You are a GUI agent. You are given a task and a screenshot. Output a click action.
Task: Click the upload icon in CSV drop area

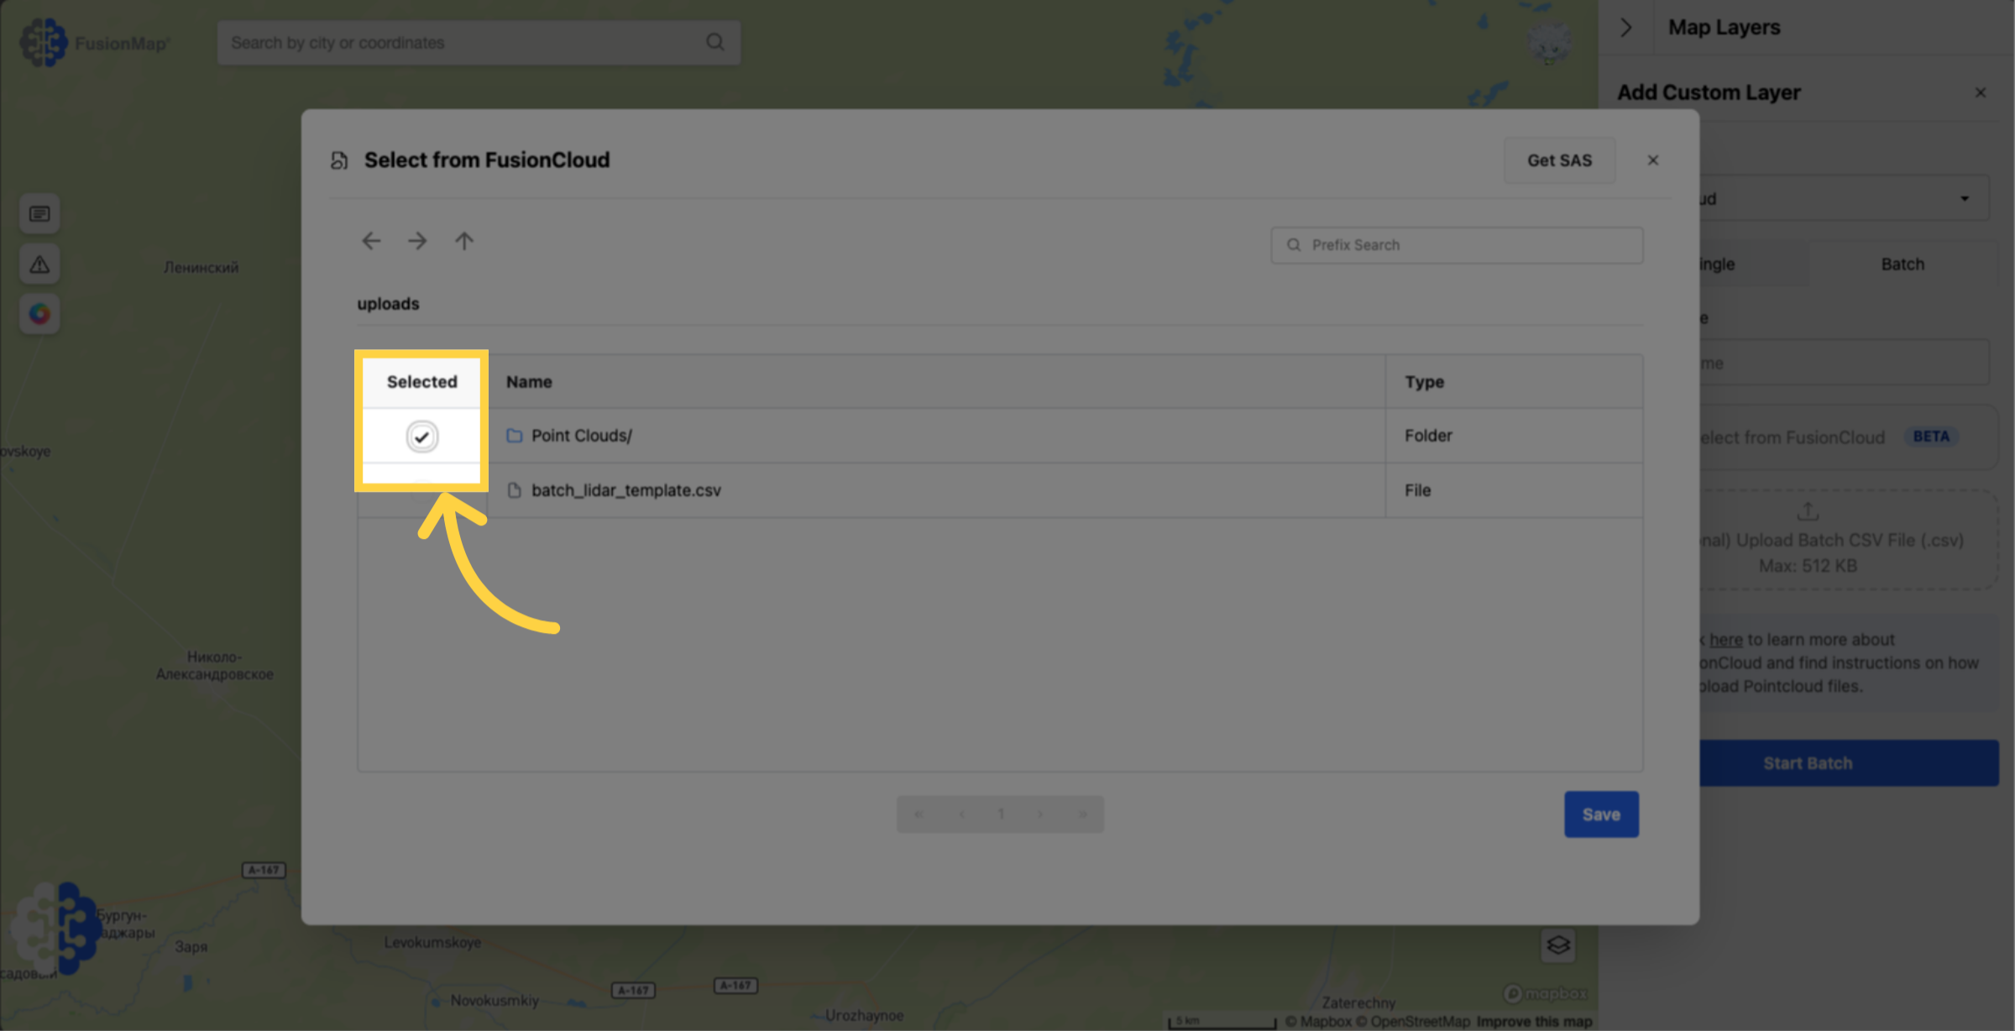(x=1808, y=510)
